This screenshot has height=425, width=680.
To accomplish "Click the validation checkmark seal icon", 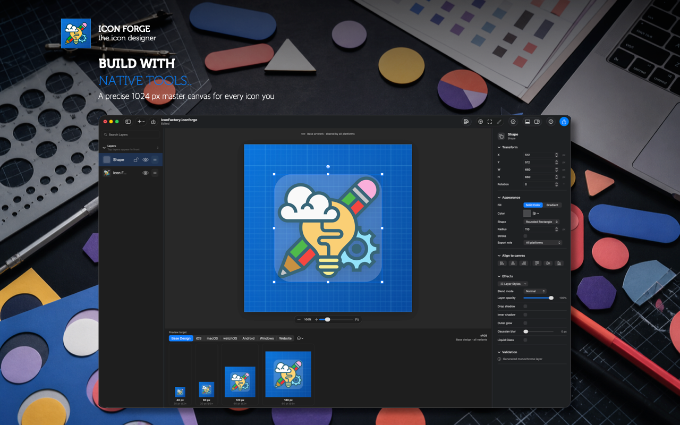I will tap(513, 122).
